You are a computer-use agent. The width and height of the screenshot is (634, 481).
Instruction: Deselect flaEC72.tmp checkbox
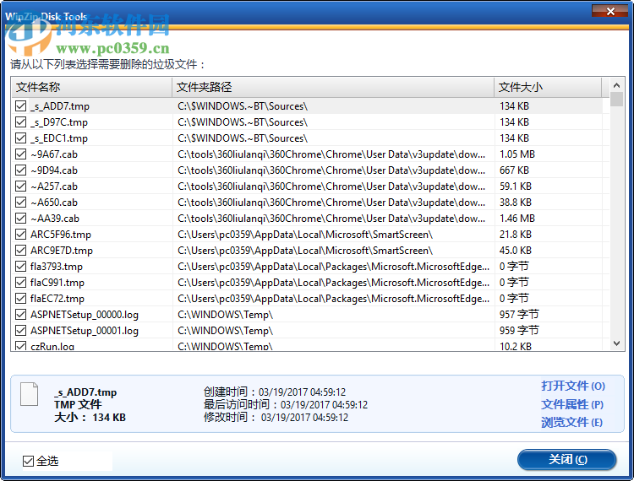(x=20, y=299)
